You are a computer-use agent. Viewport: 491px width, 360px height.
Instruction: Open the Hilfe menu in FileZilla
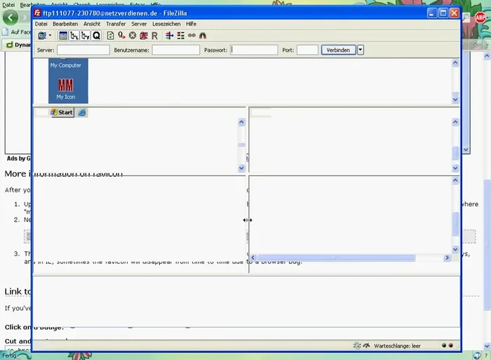[191, 24]
